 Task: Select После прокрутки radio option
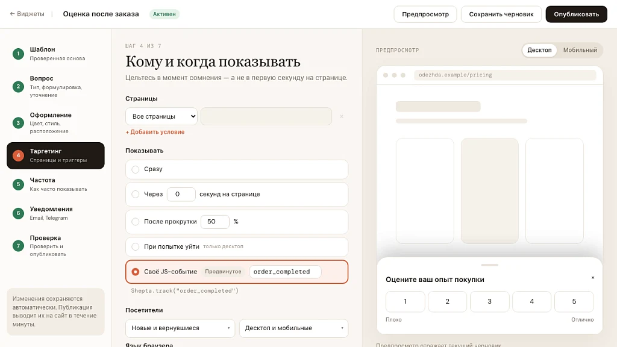coord(136,222)
